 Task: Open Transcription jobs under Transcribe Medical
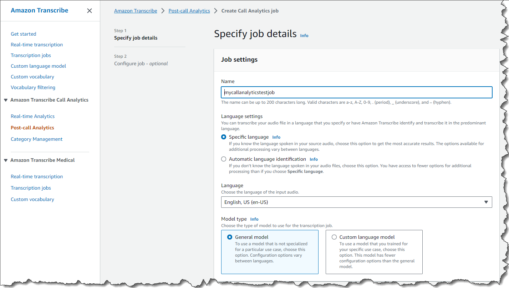pyautogui.click(x=31, y=188)
